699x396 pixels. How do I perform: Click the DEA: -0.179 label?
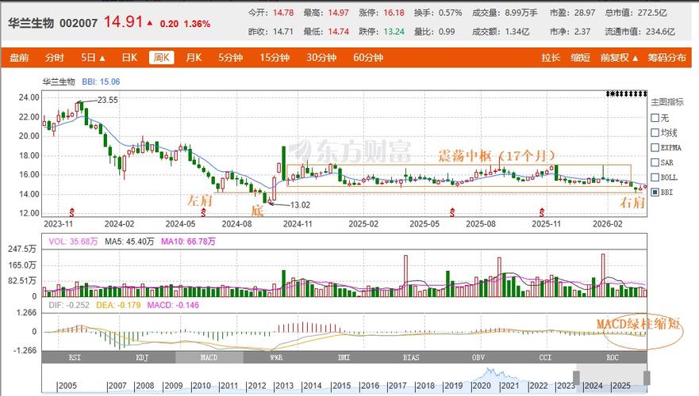click(118, 305)
